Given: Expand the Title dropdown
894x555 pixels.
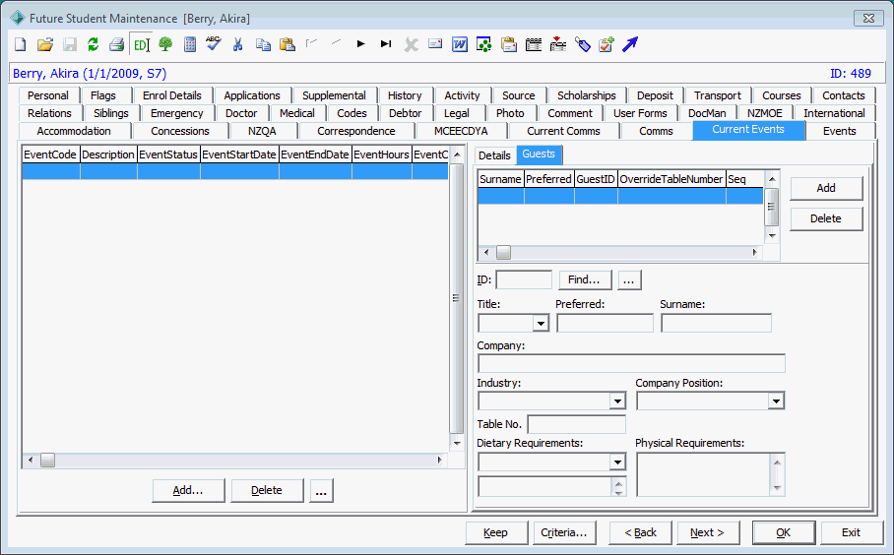Looking at the screenshot, I should 540,324.
